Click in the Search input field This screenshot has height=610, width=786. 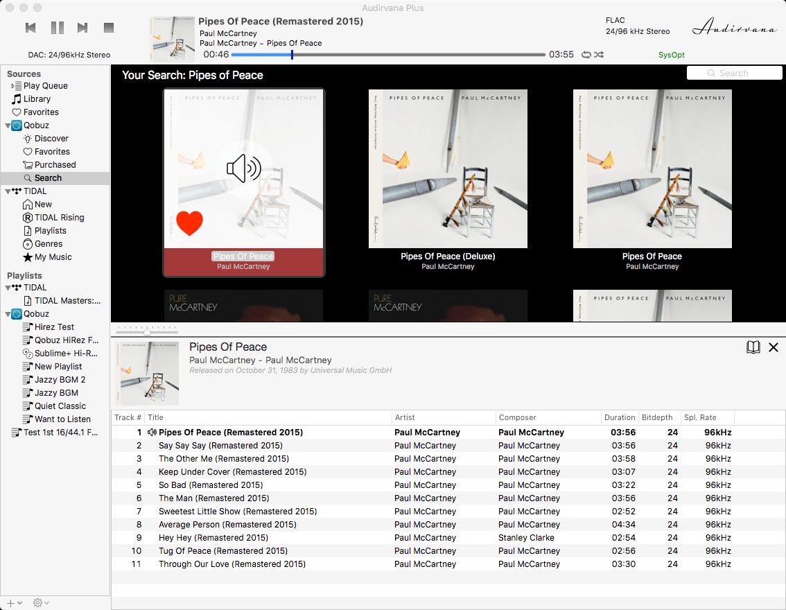click(x=734, y=73)
